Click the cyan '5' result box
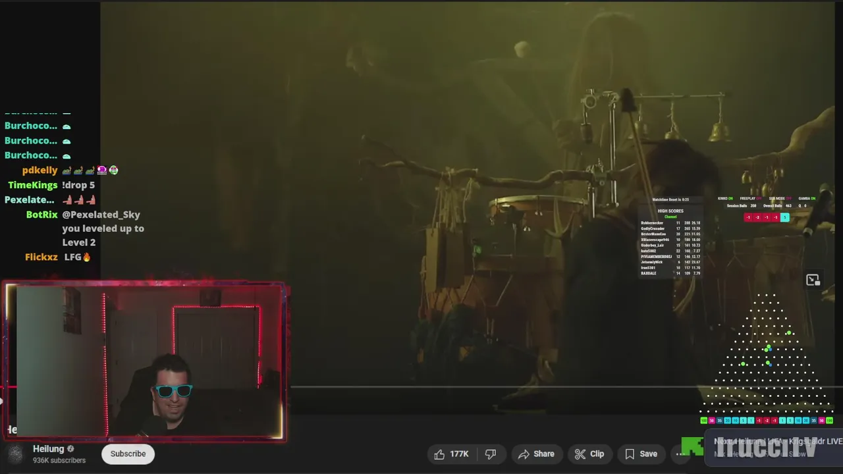Screen dimensions: 843x474 tap(784, 217)
